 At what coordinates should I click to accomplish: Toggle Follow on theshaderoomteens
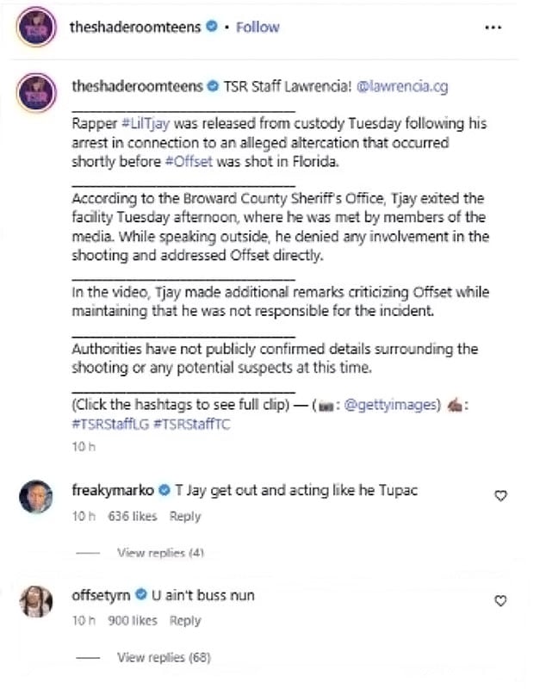tap(257, 27)
